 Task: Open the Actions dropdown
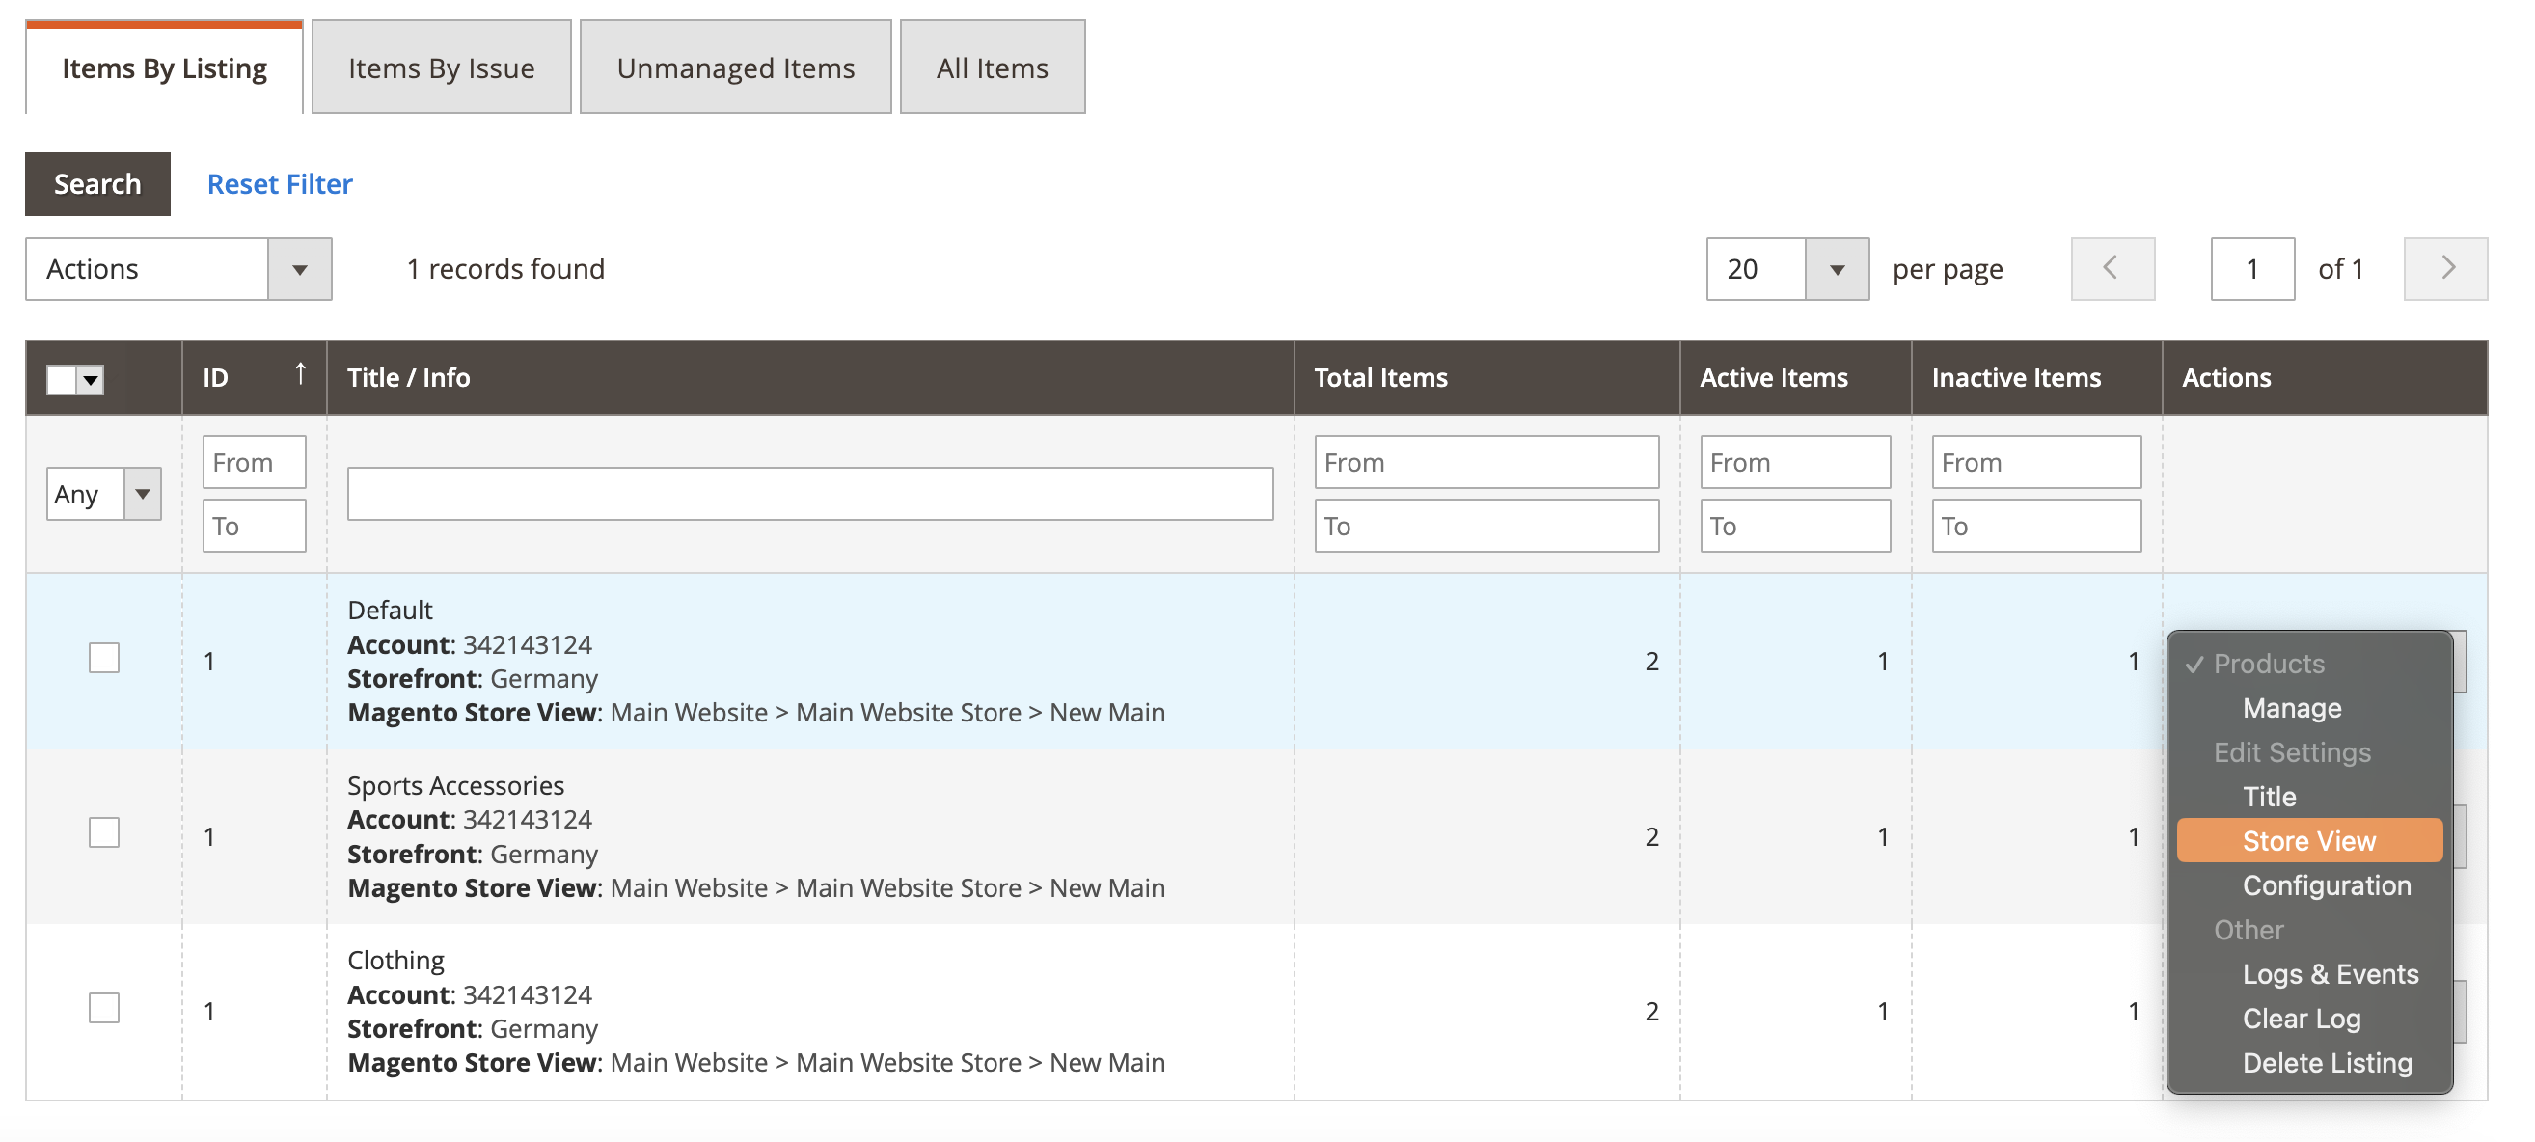pyautogui.click(x=300, y=268)
